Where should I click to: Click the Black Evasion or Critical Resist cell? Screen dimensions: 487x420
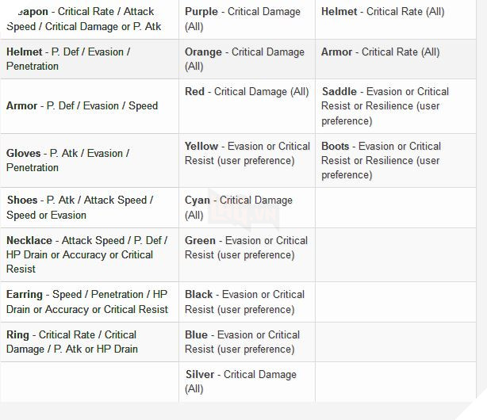click(244, 301)
